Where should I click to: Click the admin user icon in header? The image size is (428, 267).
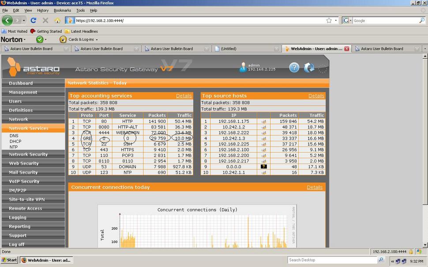(x=243, y=67)
